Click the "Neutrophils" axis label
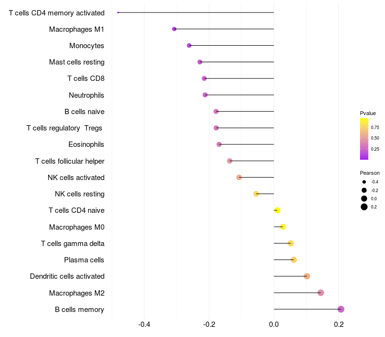 click(87, 95)
